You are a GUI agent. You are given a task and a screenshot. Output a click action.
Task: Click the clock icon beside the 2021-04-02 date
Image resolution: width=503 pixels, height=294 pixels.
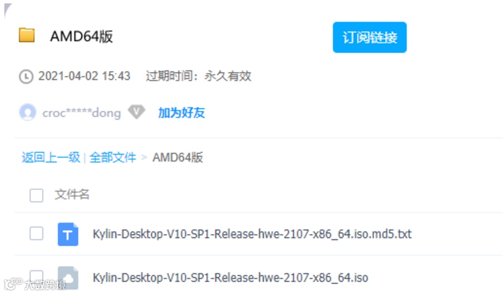point(26,77)
